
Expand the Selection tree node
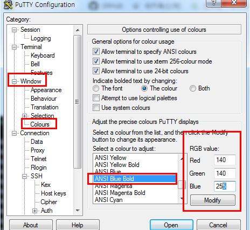(24, 116)
